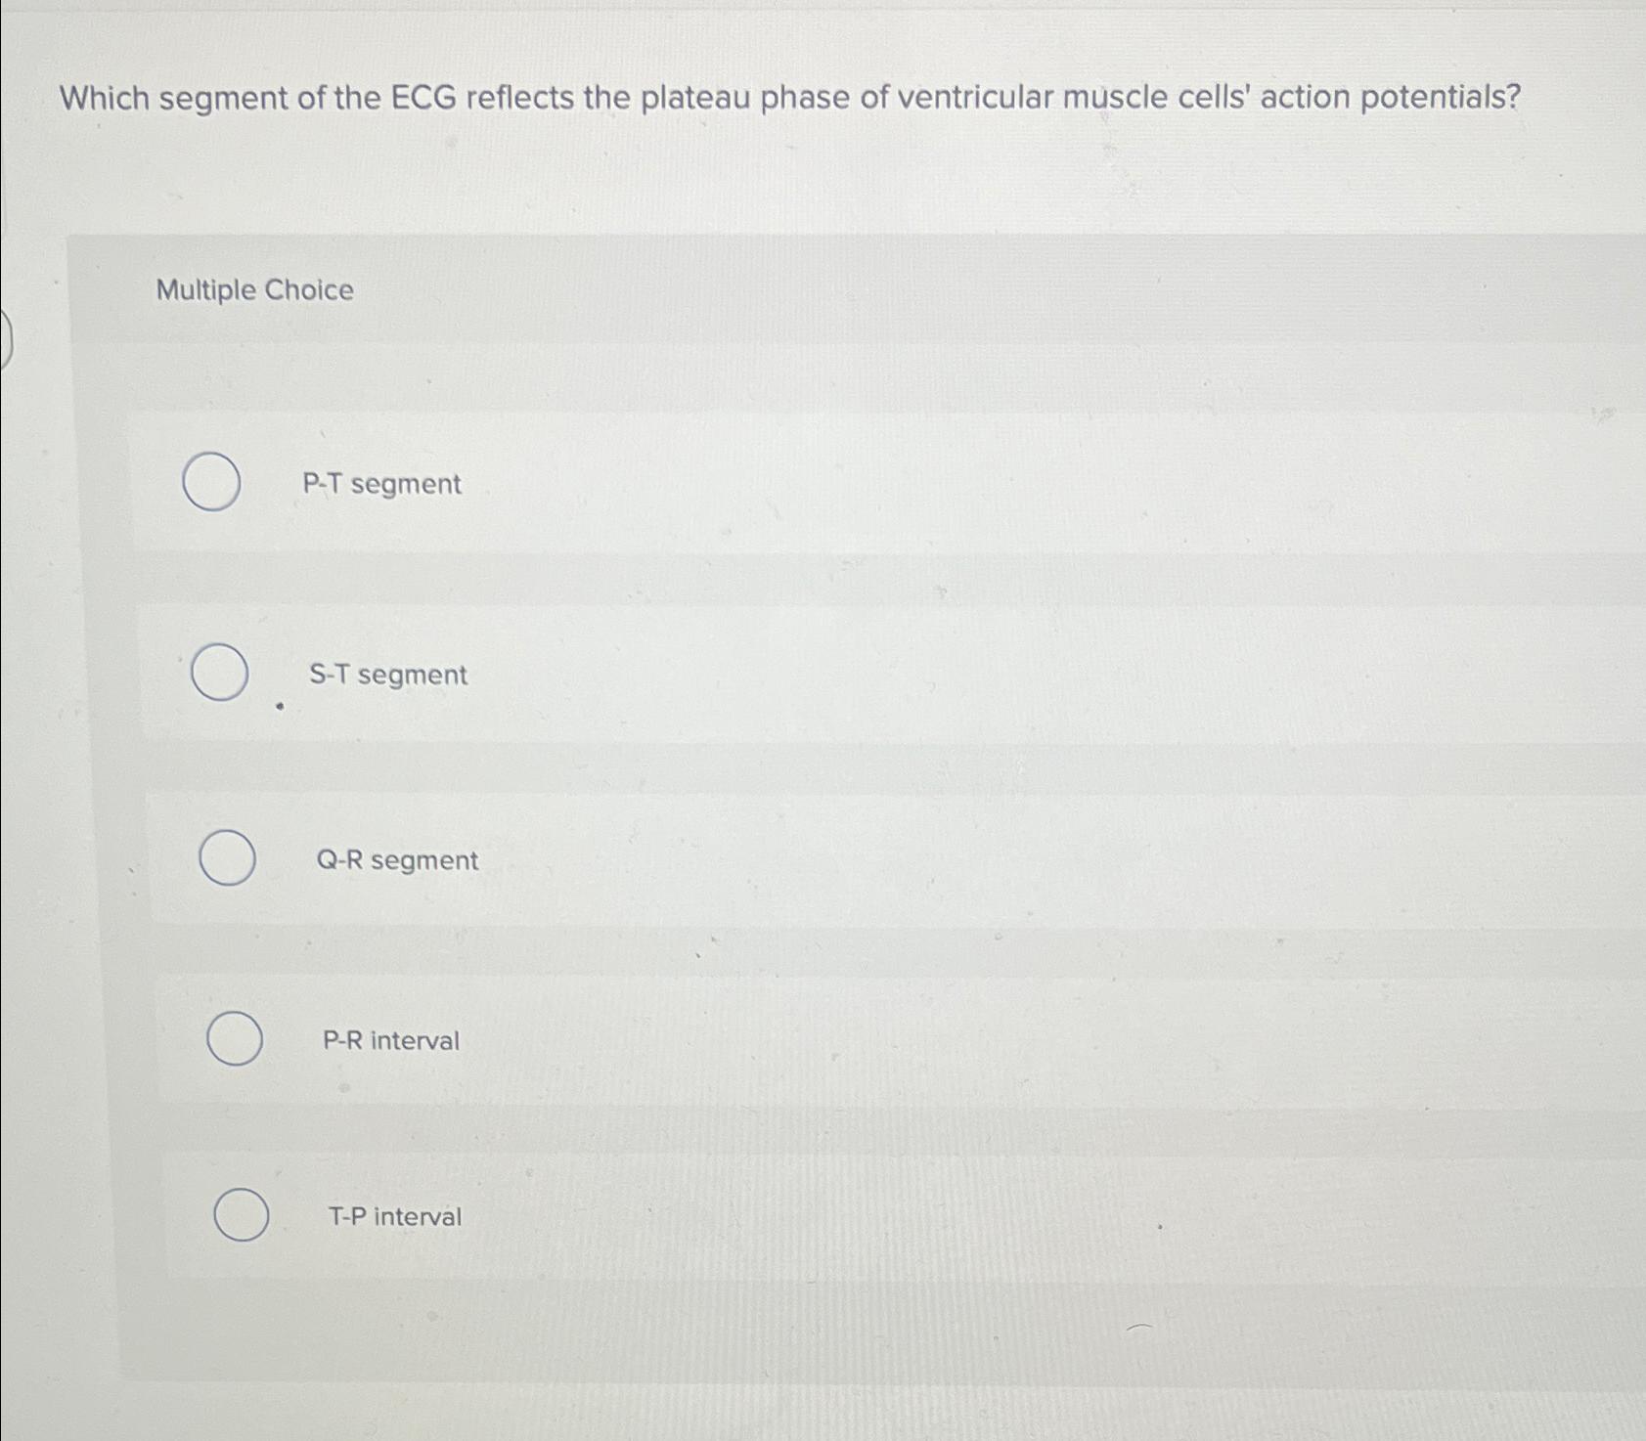Select the T-P interval radio button

click(241, 1214)
